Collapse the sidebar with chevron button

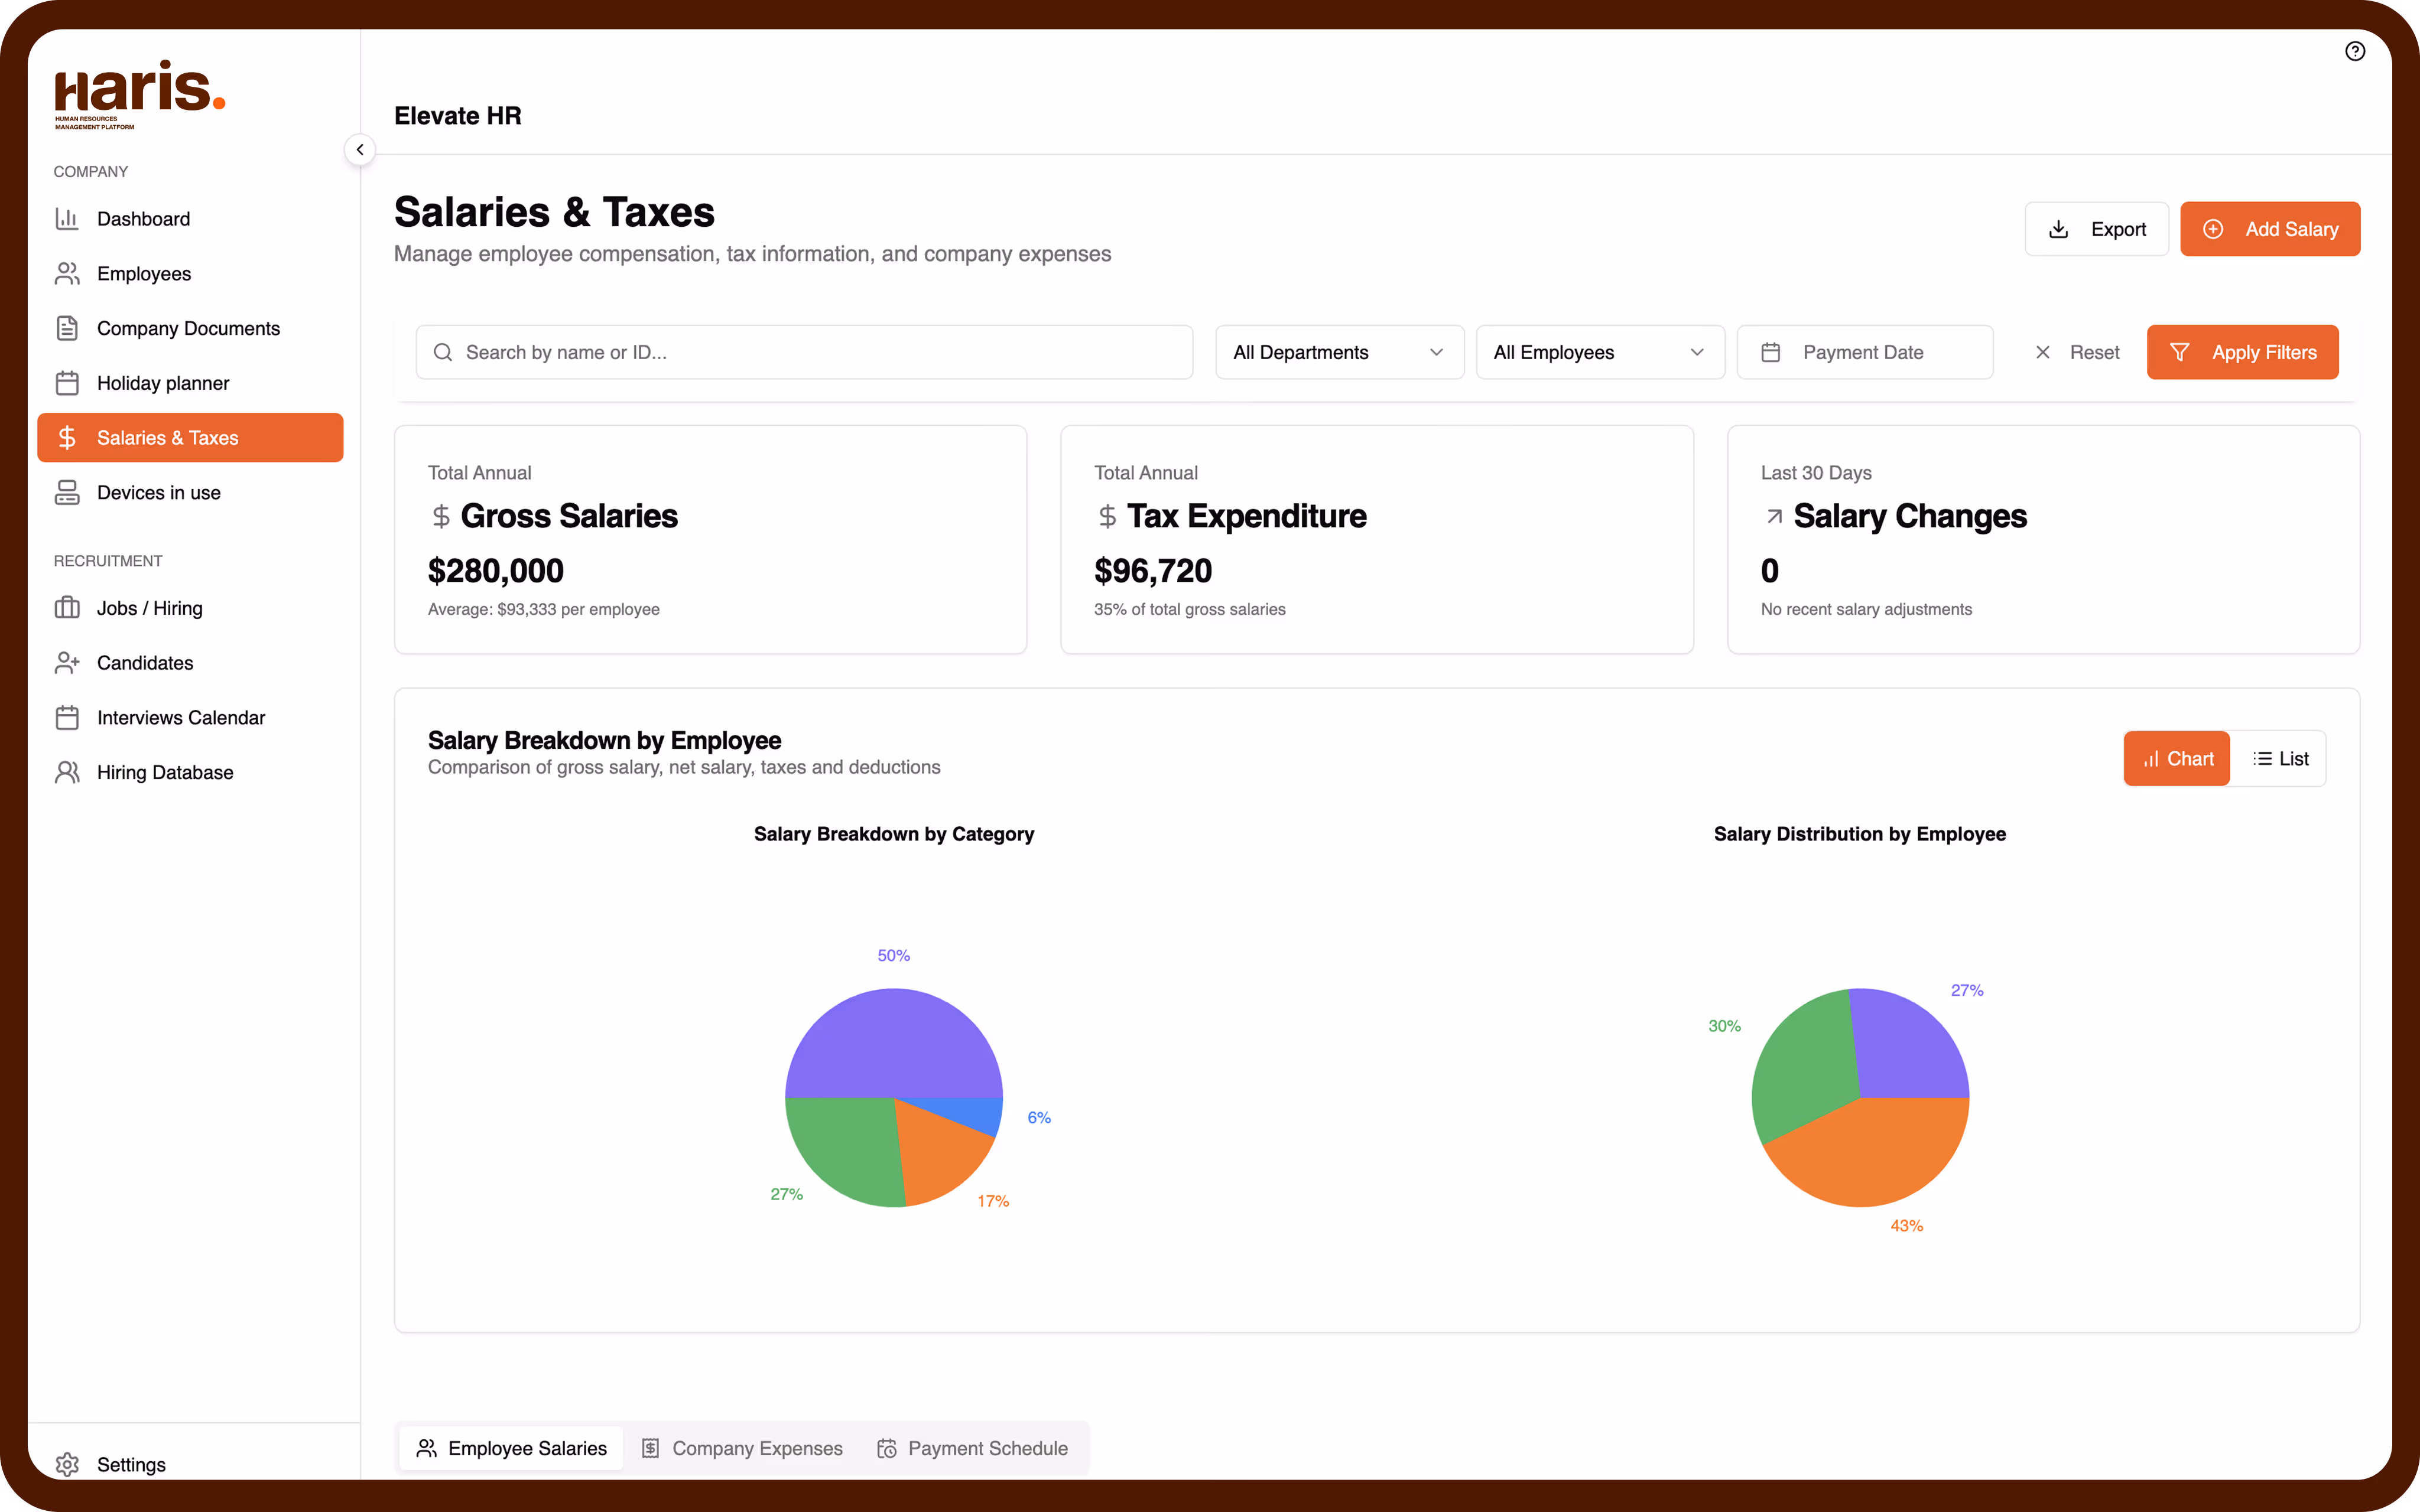(x=359, y=150)
